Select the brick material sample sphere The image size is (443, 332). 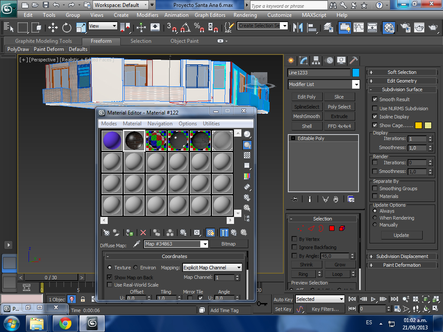(134, 140)
